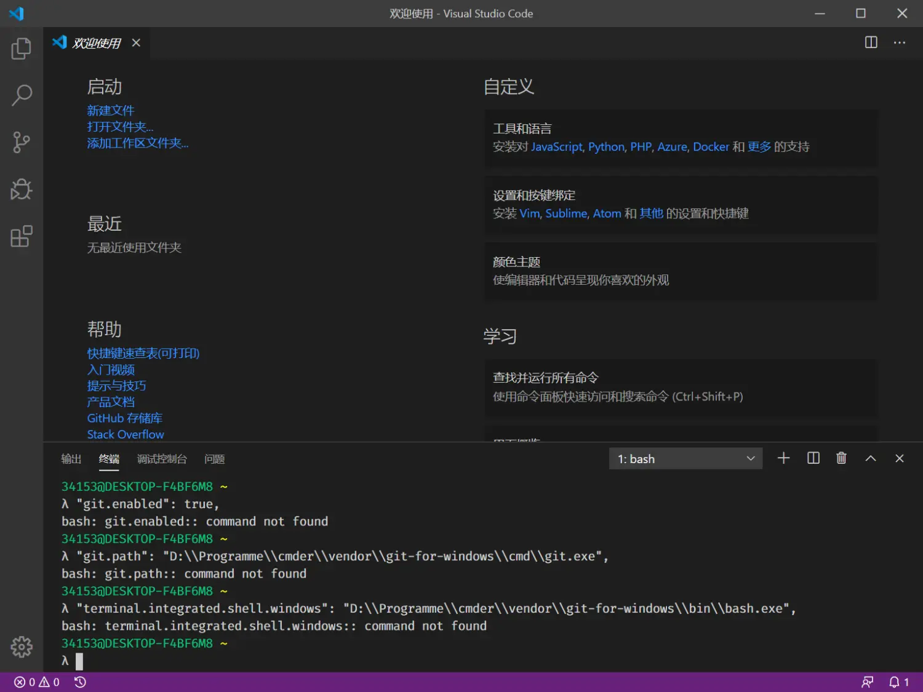Image resolution: width=923 pixels, height=692 pixels.
Task: Click the Docker support link
Action: (x=711, y=147)
